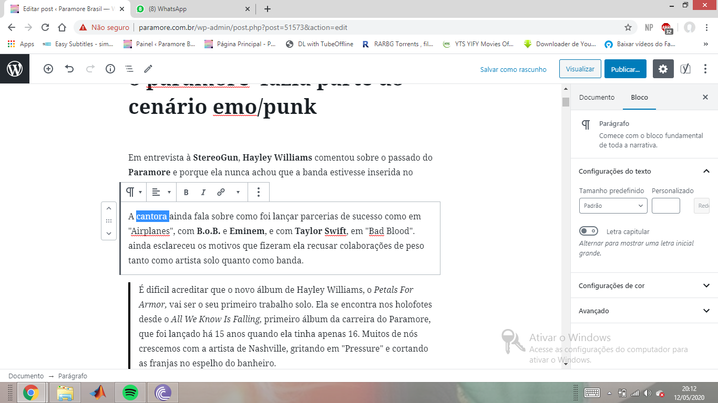Select the Editar post browser tab
This screenshot has height=403, width=718.
(x=67, y=9)
